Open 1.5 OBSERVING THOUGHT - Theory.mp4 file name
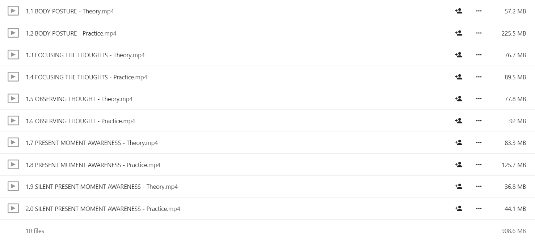 [79, 99]
